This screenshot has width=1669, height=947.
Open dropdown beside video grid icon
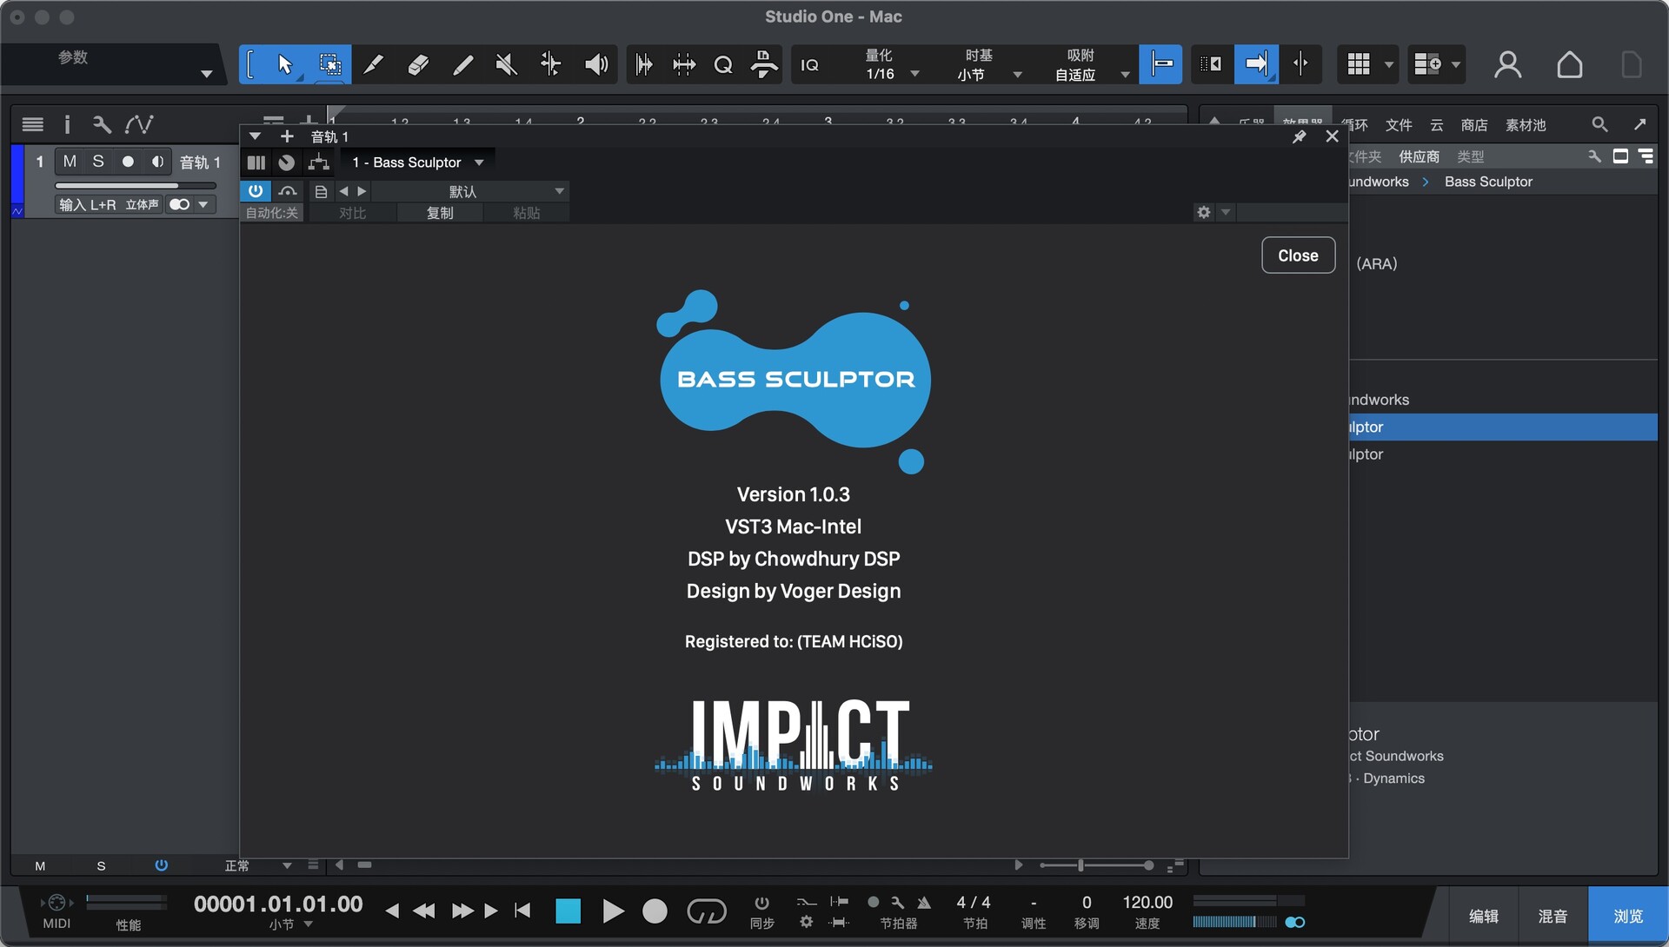tap(1389, 64)
